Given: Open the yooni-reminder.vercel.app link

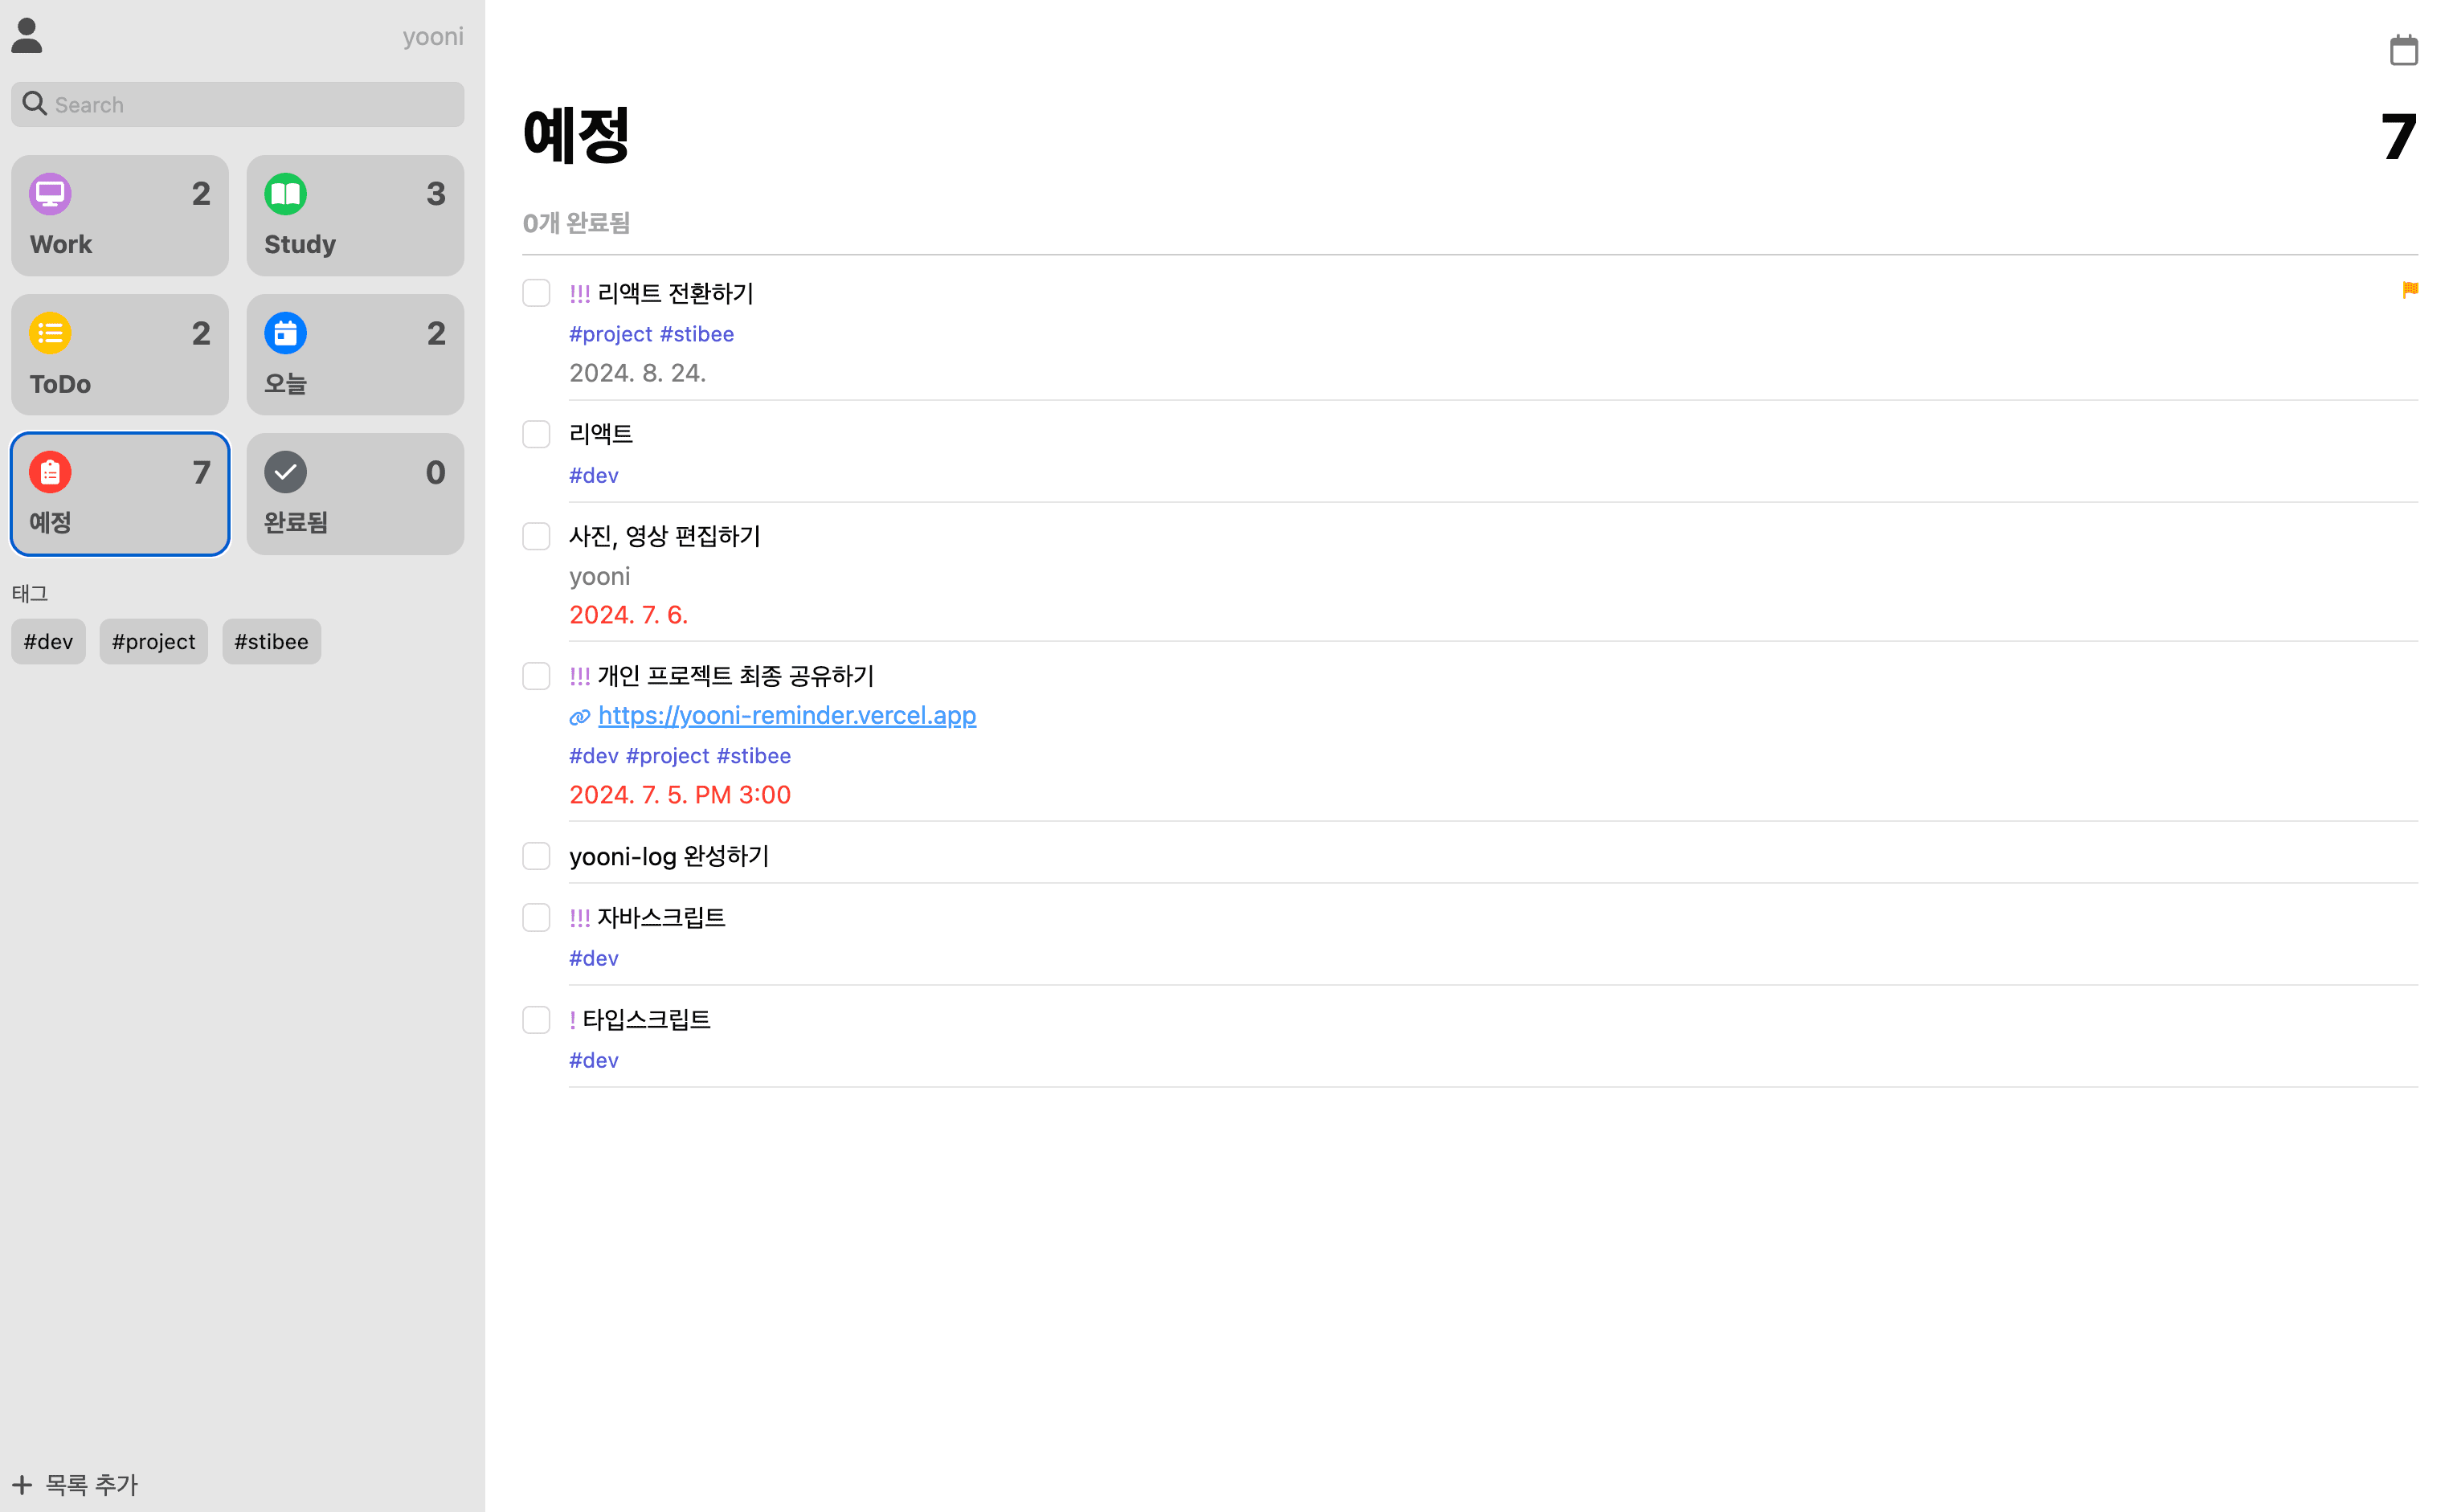Looking at the screenshot, I should point(786,715).
